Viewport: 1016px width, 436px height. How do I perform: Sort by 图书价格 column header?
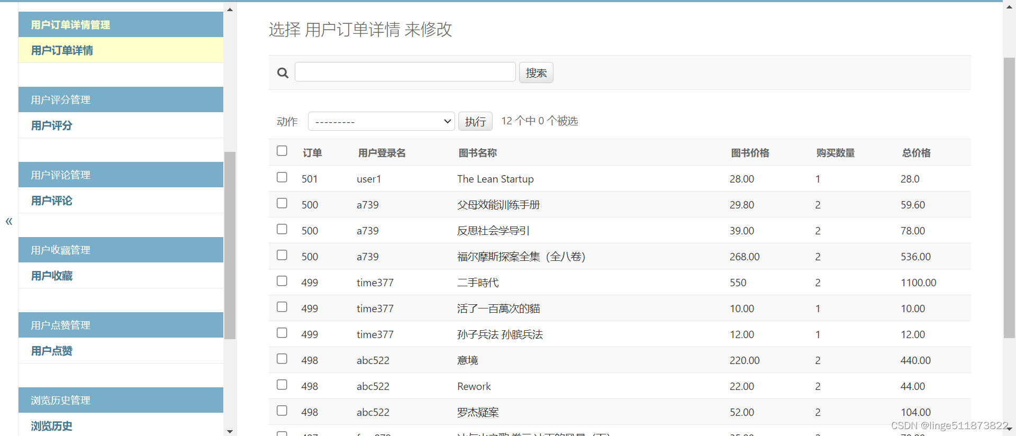(x=750, y=153)
